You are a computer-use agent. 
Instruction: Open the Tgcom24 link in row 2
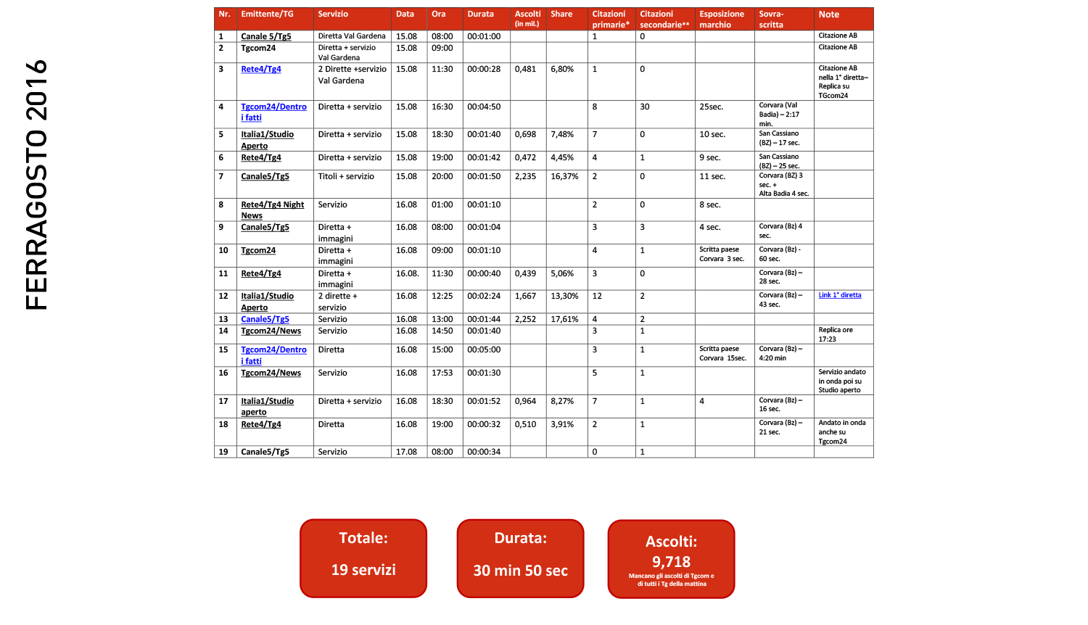258,48
